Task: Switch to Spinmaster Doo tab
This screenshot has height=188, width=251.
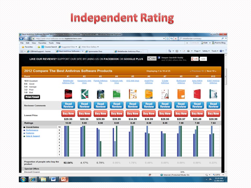Action: (x=99, y=51)
